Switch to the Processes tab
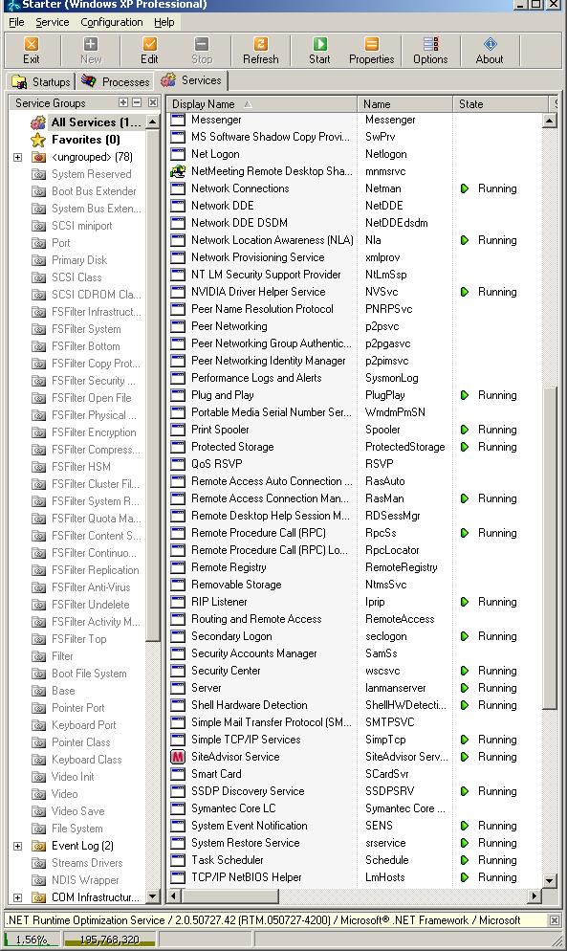Screen dimensions: 567x951 [116, 81]
